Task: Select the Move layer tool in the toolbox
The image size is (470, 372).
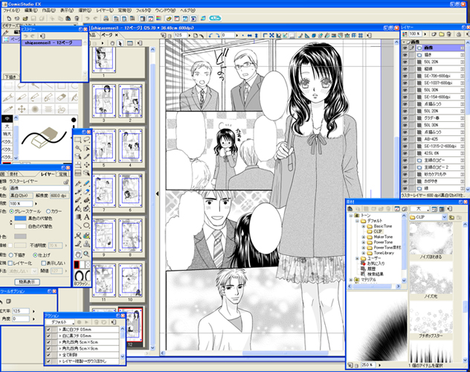Action: click(86, 164)
